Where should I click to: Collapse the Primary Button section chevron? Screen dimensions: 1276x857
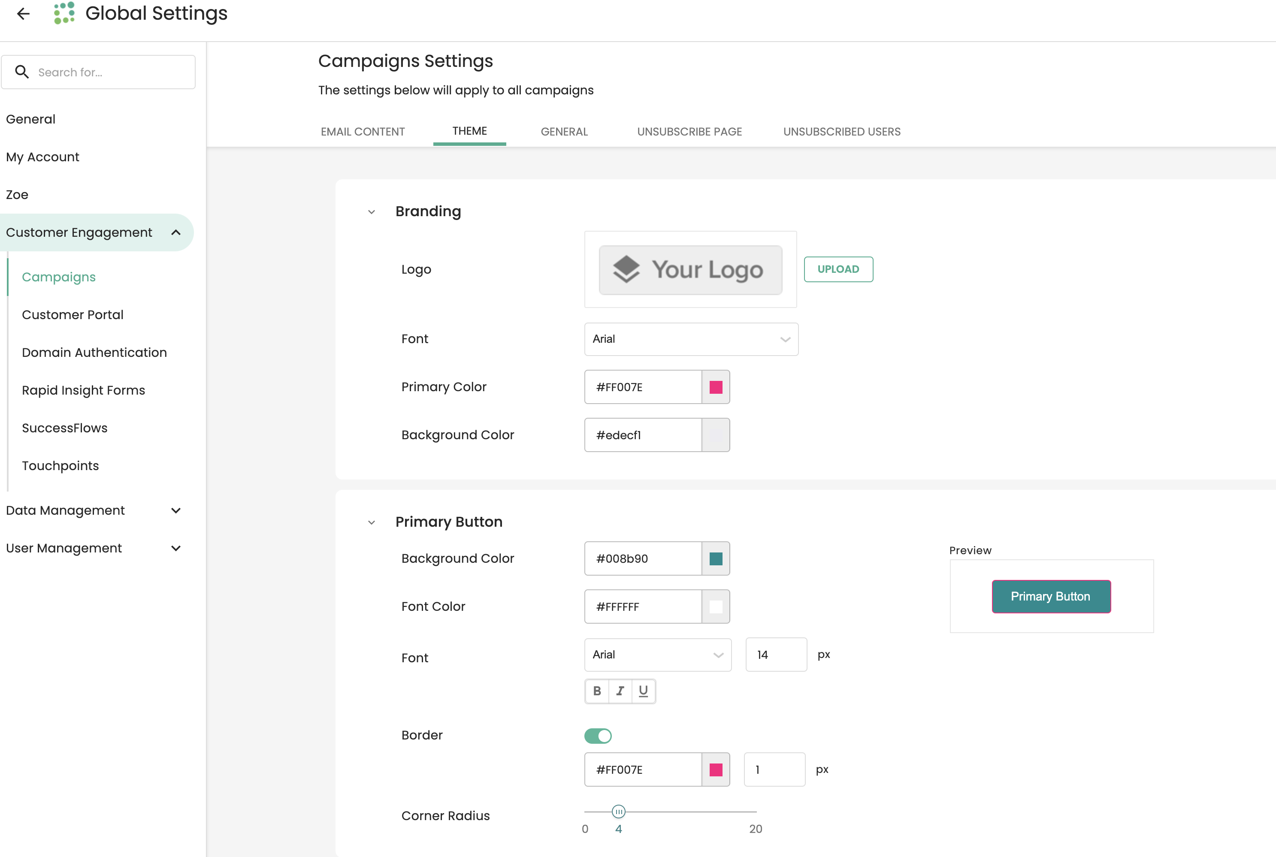(372, 522)
